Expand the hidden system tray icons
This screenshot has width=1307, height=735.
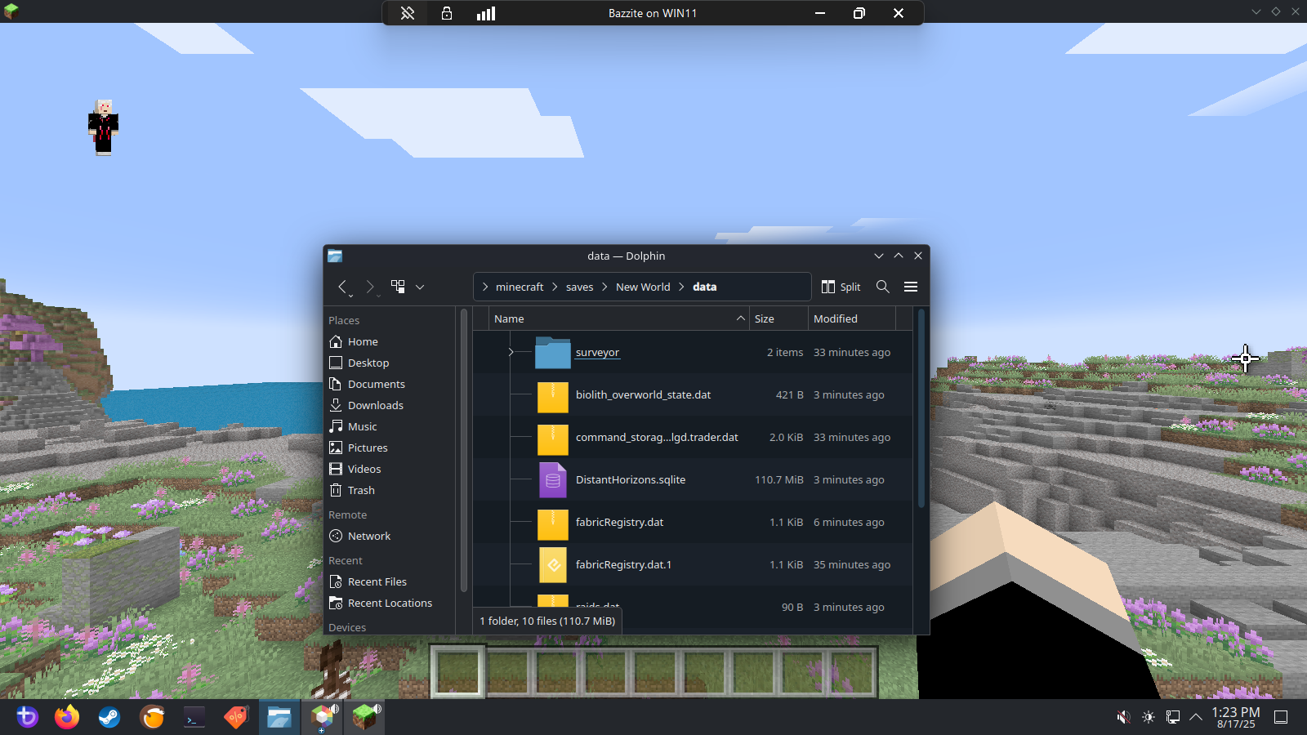[1196, 717]
